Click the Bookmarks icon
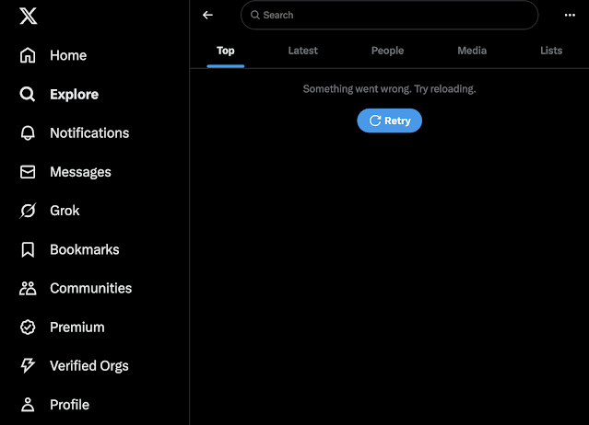The height and width of the screenshot is (425, 589). [28, 249]
